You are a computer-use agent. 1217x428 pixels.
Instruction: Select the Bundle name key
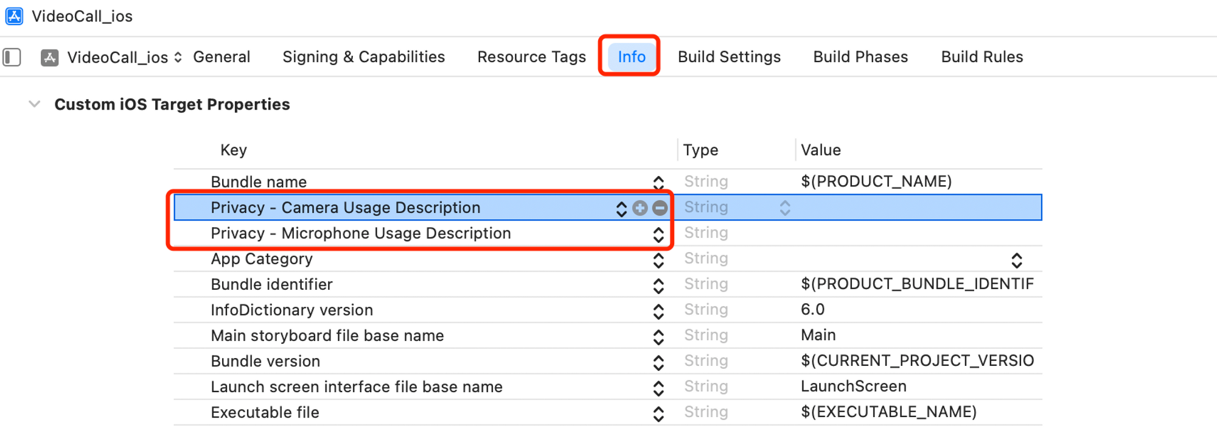[259, 182]
